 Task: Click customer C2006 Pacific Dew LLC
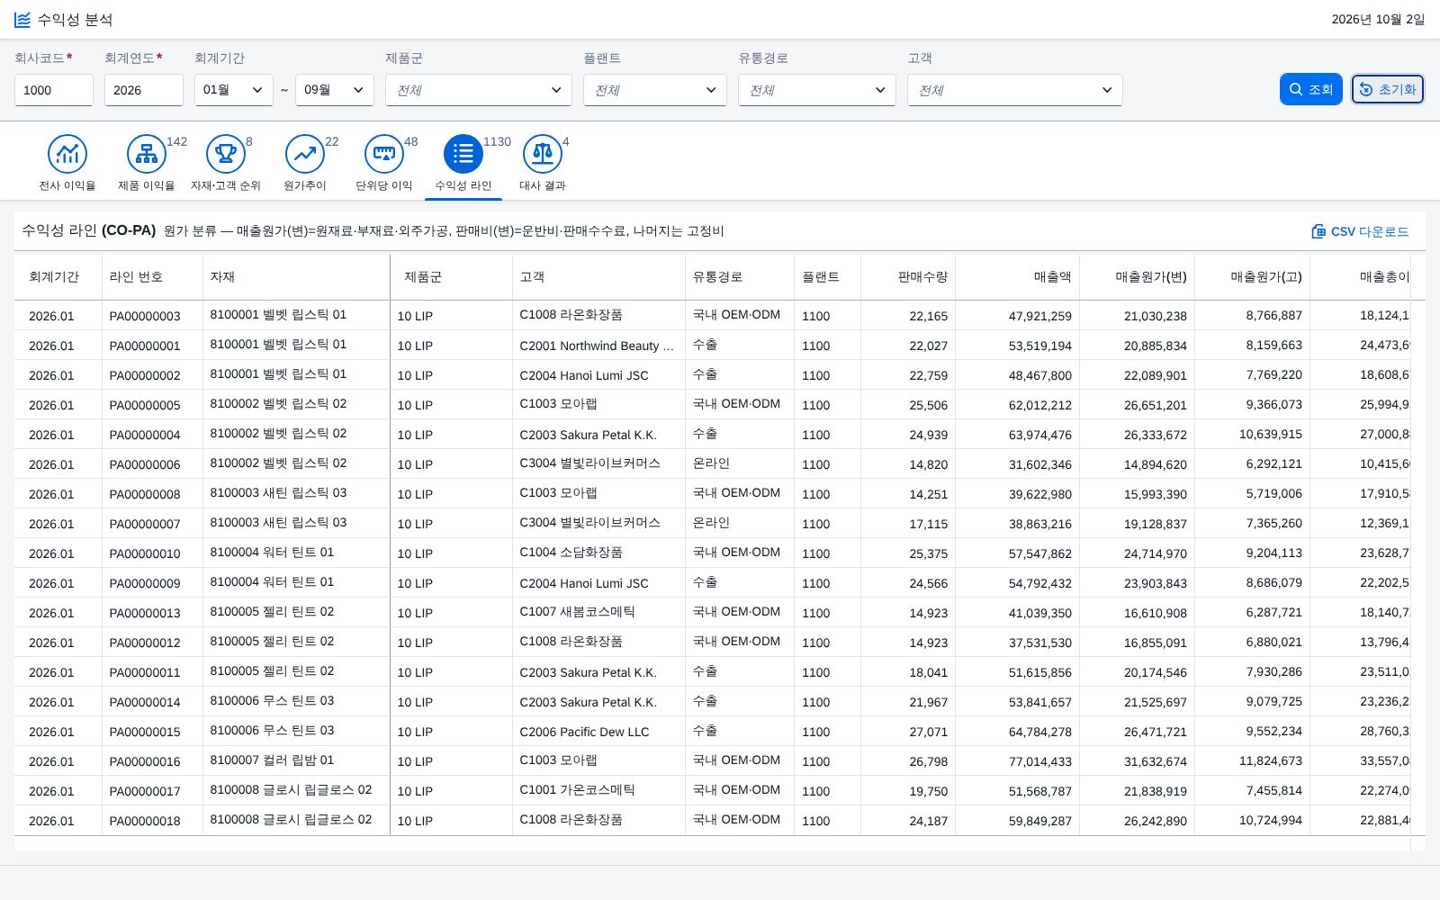[x=598, y=732]
